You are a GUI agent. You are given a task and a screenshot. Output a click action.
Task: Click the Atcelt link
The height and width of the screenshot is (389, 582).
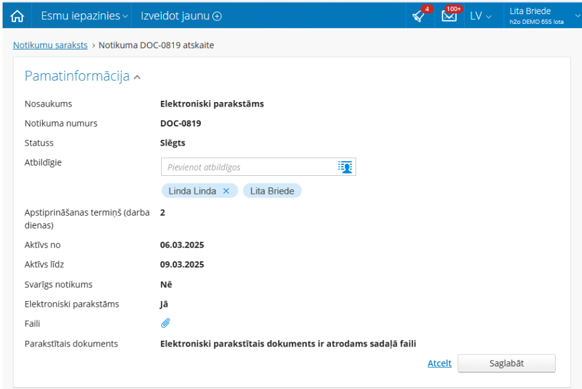click(440, 363)
